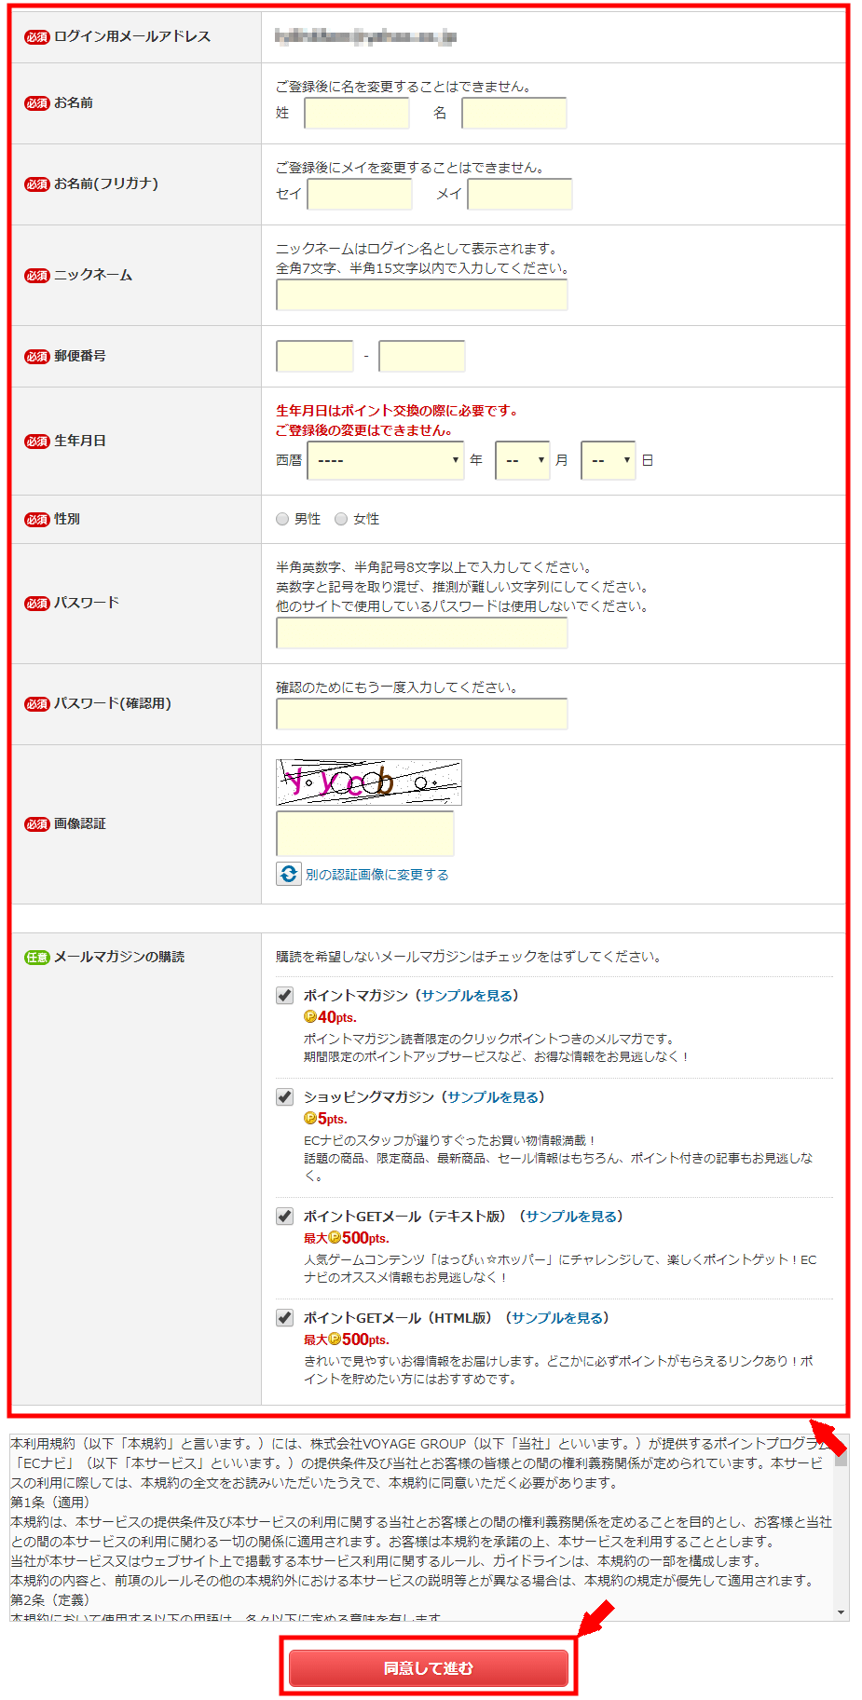Click the terms box scrollbar thumb
This screenshot has width=862, height=1700.
[x=841, y=1458]
